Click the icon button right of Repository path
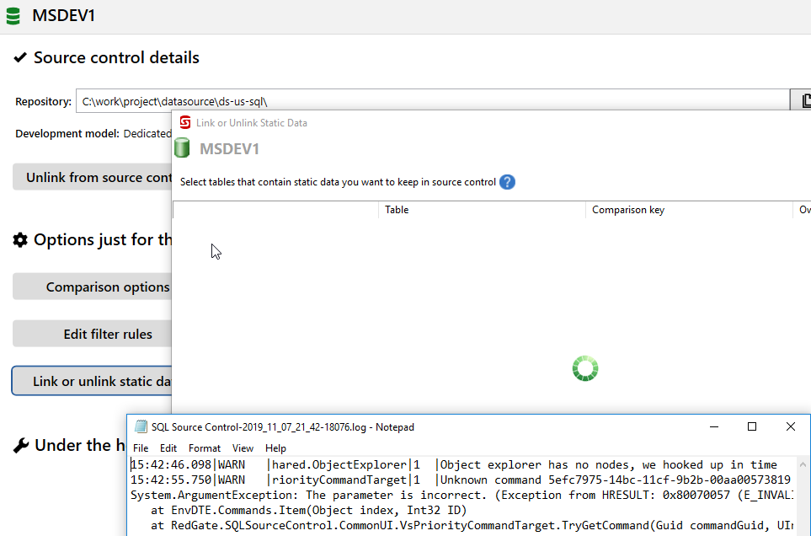Viewport: 811px width, 536px height. [x=801, y=101]
